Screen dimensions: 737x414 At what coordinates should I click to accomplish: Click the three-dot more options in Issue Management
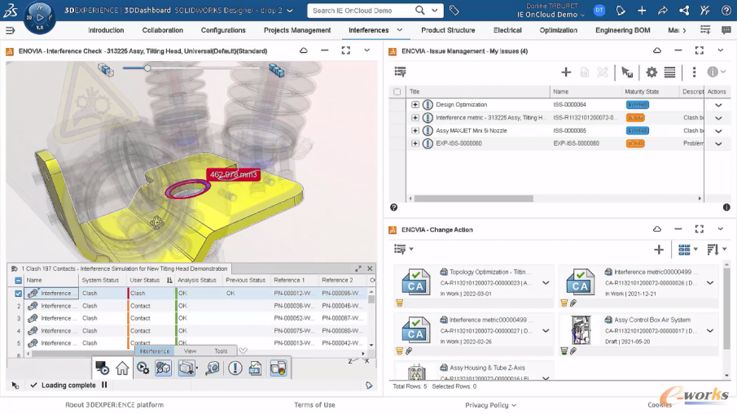click(x=694, y=72)
